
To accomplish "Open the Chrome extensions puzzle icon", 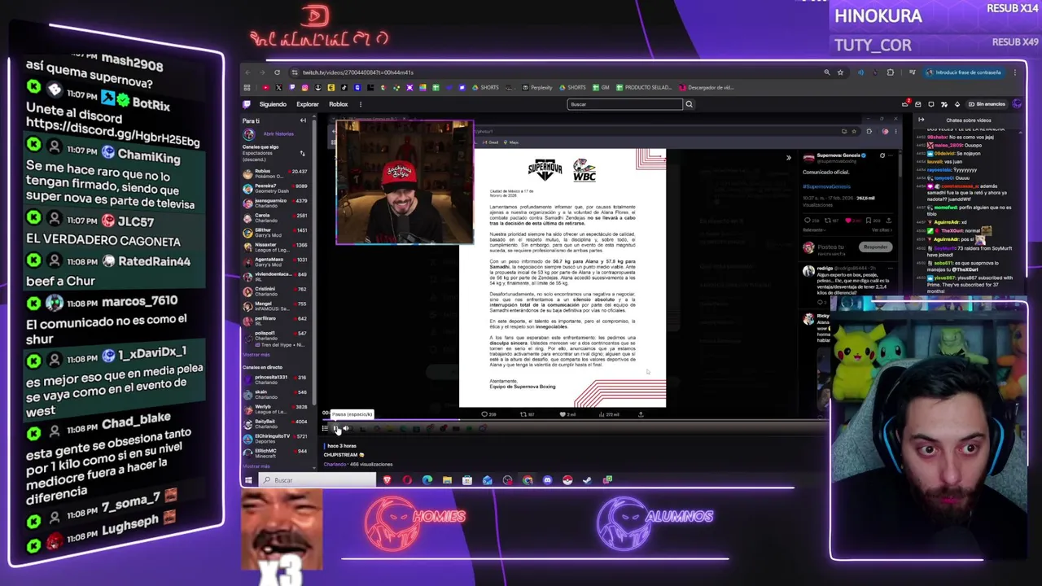I will 890,72.
